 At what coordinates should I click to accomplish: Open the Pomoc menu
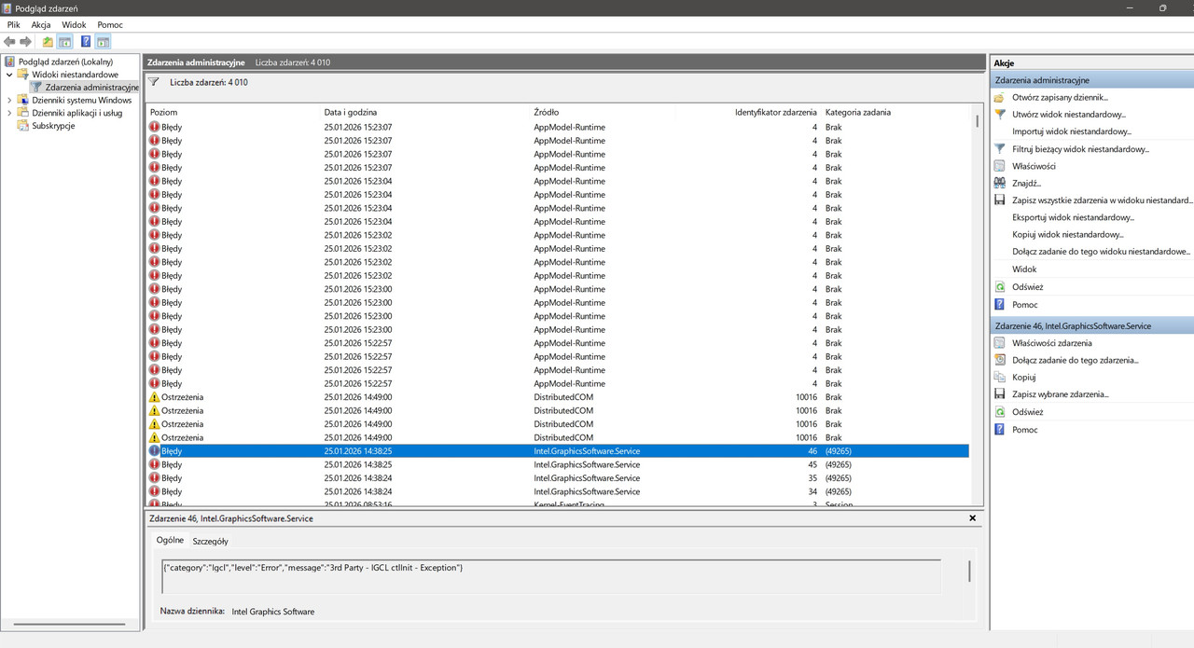(x=110, y=24)
